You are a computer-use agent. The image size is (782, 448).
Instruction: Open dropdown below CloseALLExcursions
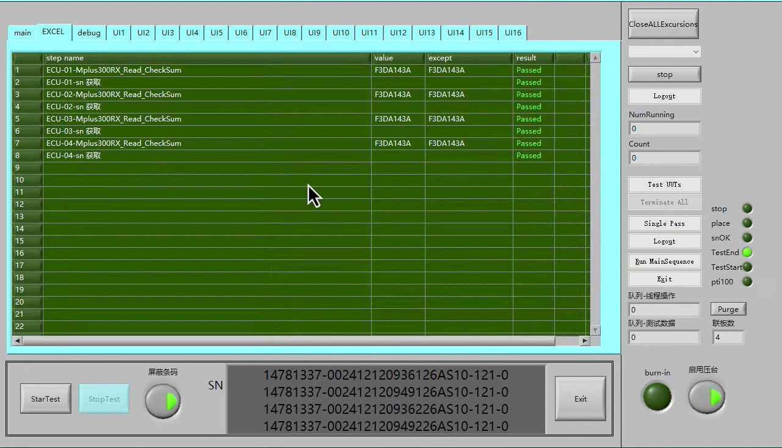pos(664,52)
